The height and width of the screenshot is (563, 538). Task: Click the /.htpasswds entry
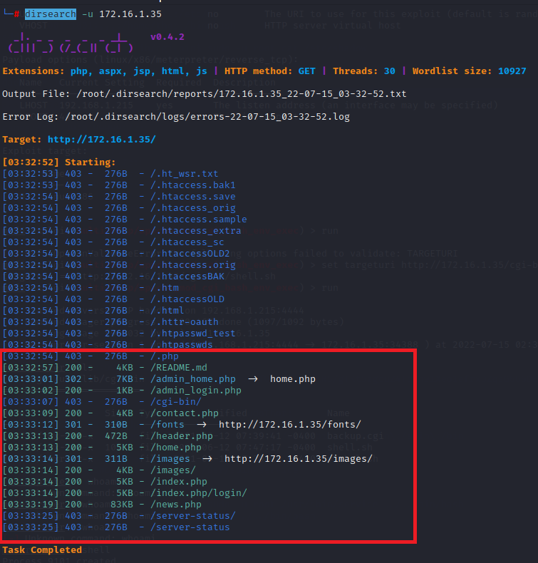(181, 345)
